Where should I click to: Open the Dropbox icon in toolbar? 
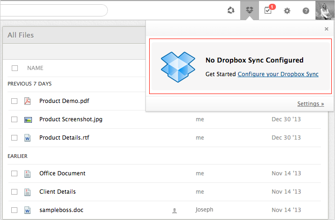[x=249, y=10]
